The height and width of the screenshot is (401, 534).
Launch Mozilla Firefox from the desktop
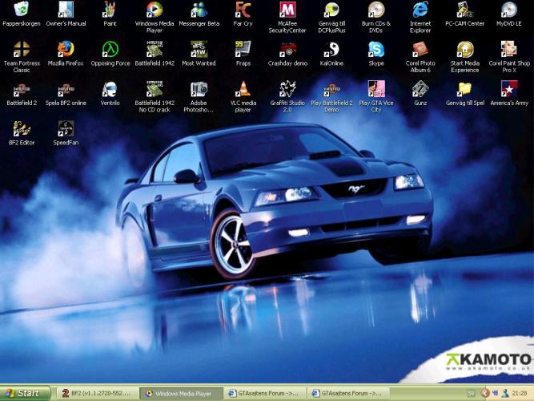coord(66,49)
